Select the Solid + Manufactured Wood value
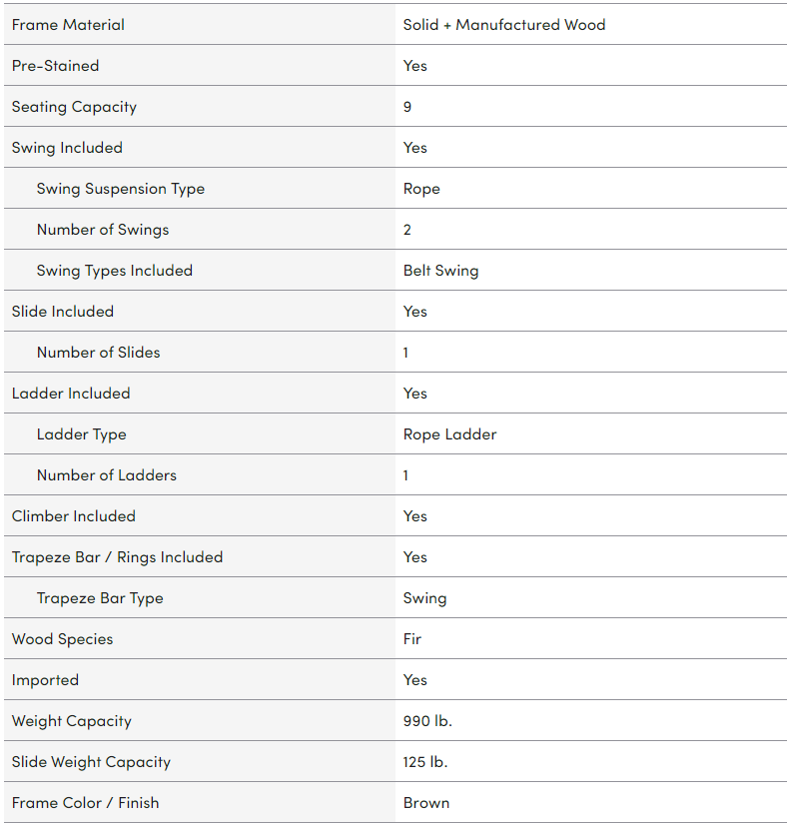Screen dimensions: 794x828 [x=504, y=25]
